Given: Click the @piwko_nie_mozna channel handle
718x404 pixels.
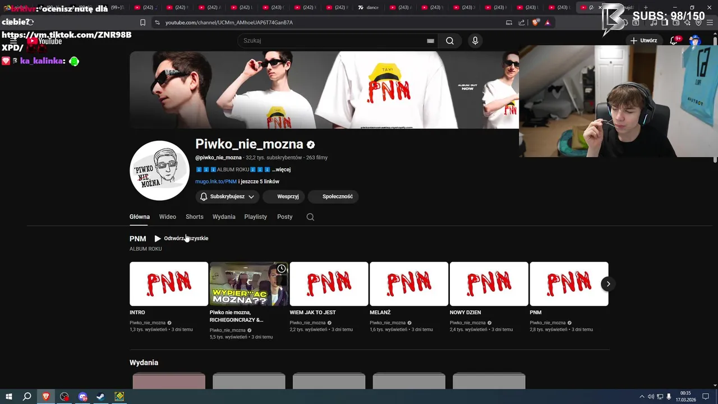Looking at the screenshot, I should (x=218, y=158).
